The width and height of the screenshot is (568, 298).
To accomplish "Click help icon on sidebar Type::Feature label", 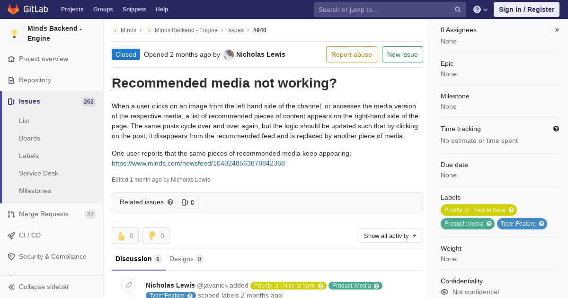I will point(541,224).
